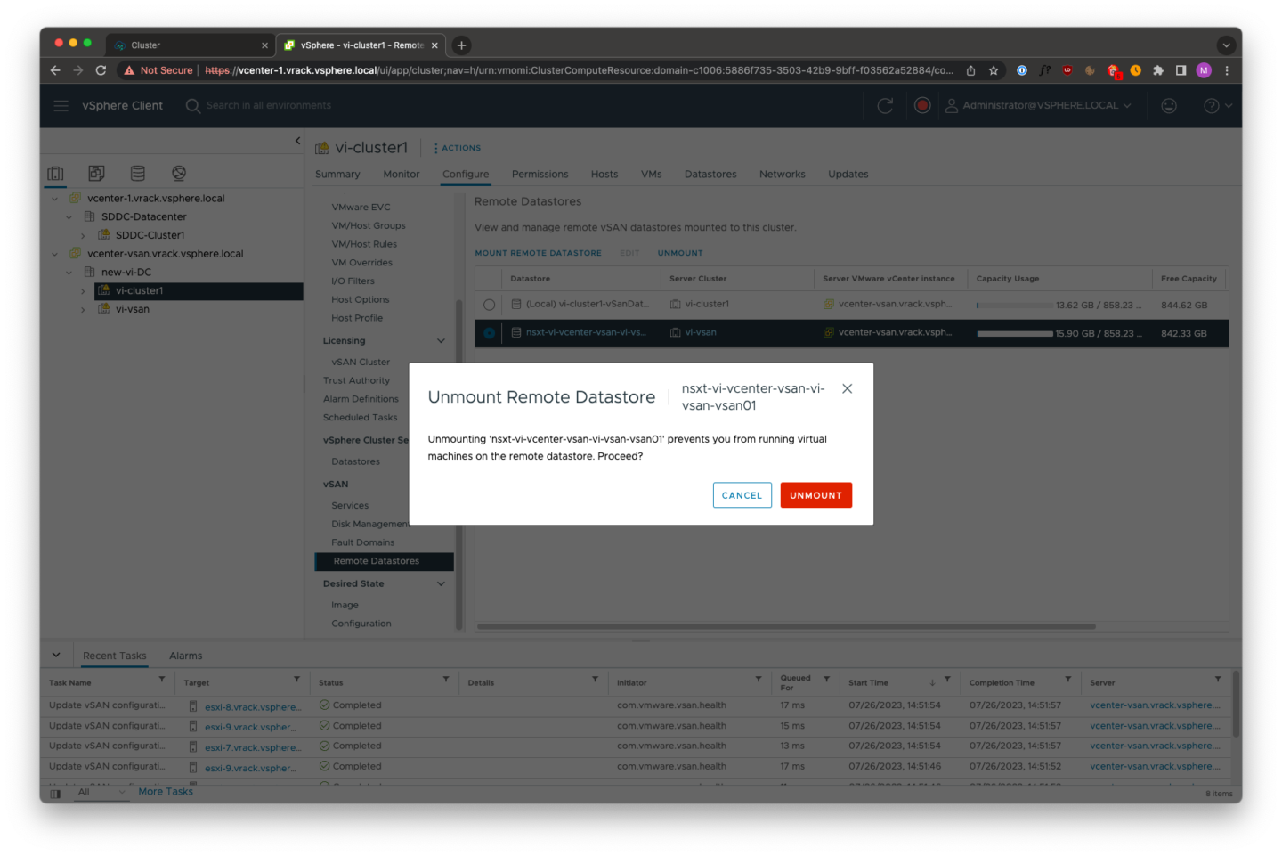Open the Networking inventory view
1282x856 pixels.
pyautogui.click(x=178, y=173)
